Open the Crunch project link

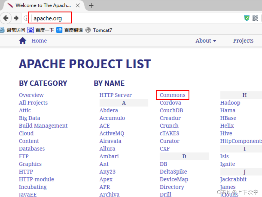coord(169,126)
